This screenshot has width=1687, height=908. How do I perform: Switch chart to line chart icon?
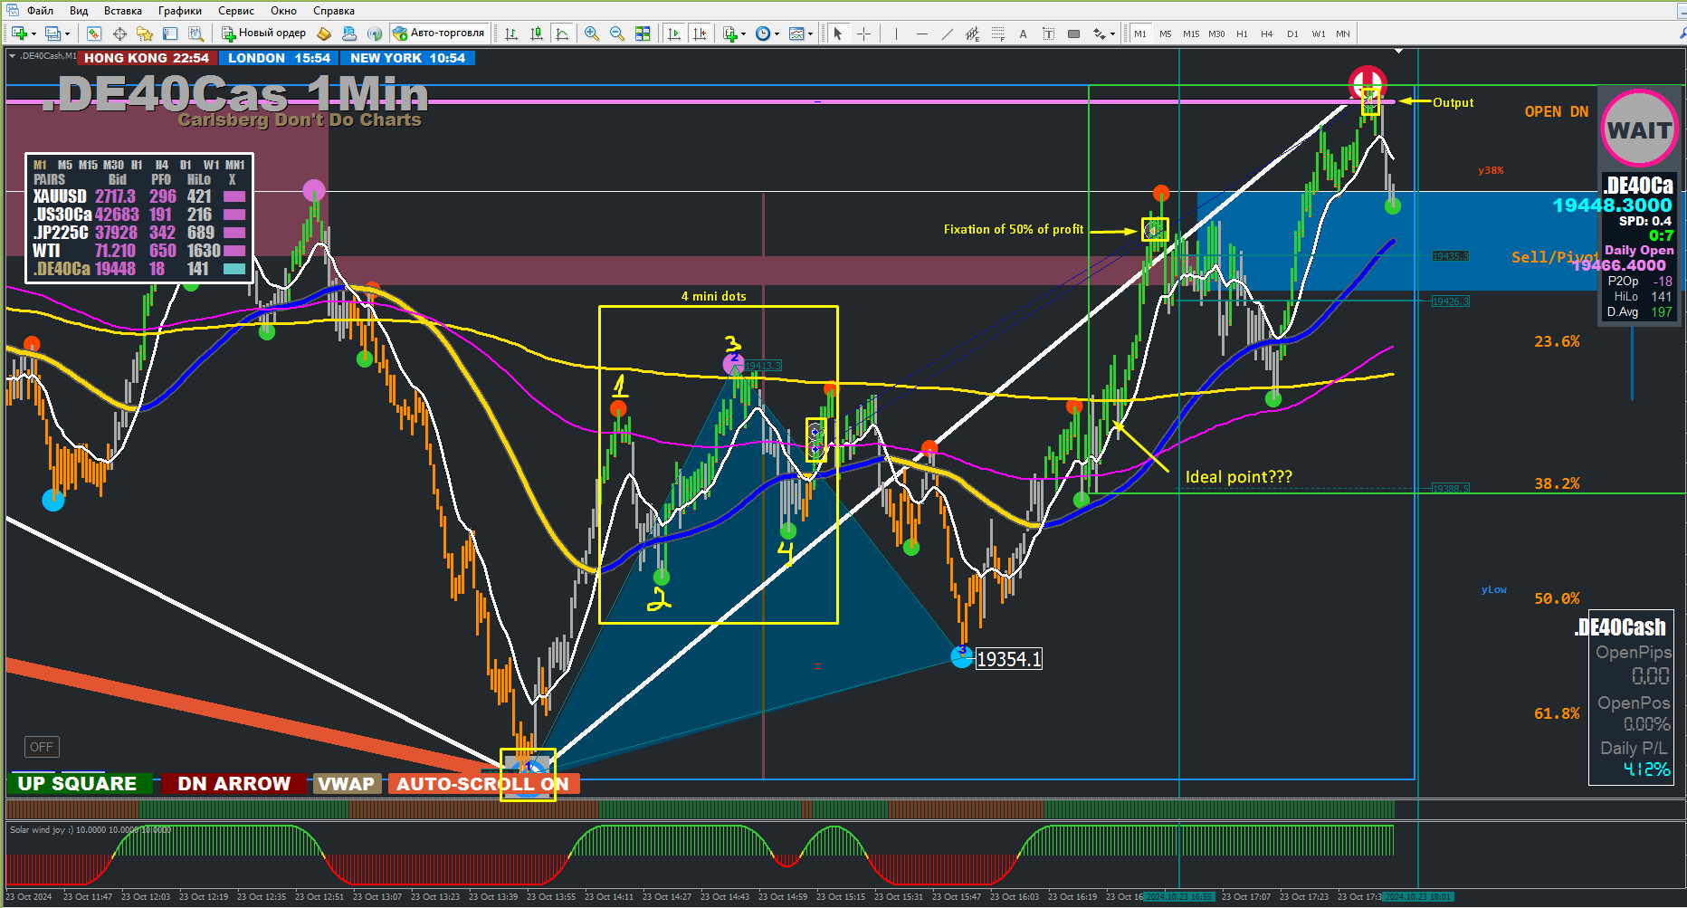[562, 33]
